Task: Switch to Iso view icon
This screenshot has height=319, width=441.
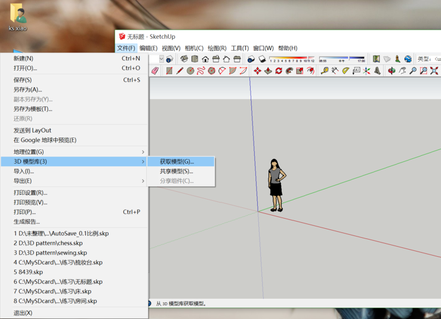Action: [184, 59]
